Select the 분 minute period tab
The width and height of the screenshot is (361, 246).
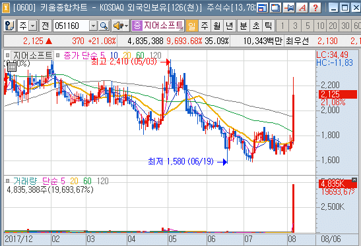coord(244,26)
